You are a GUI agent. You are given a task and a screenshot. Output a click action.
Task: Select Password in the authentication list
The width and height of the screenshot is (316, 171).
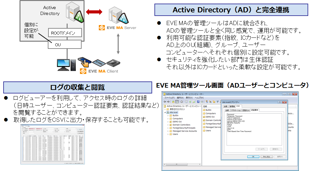pyautogui.click(x=230, y=114)
